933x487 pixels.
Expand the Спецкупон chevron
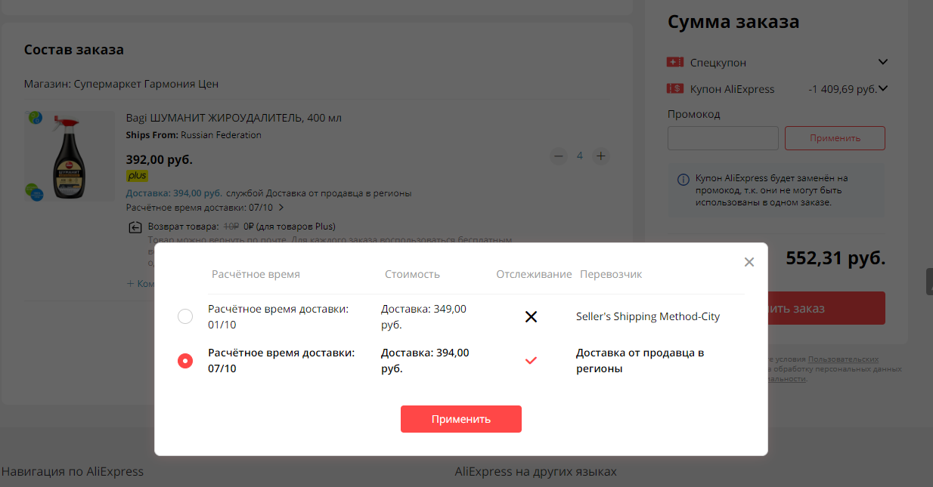coord(882,62)
